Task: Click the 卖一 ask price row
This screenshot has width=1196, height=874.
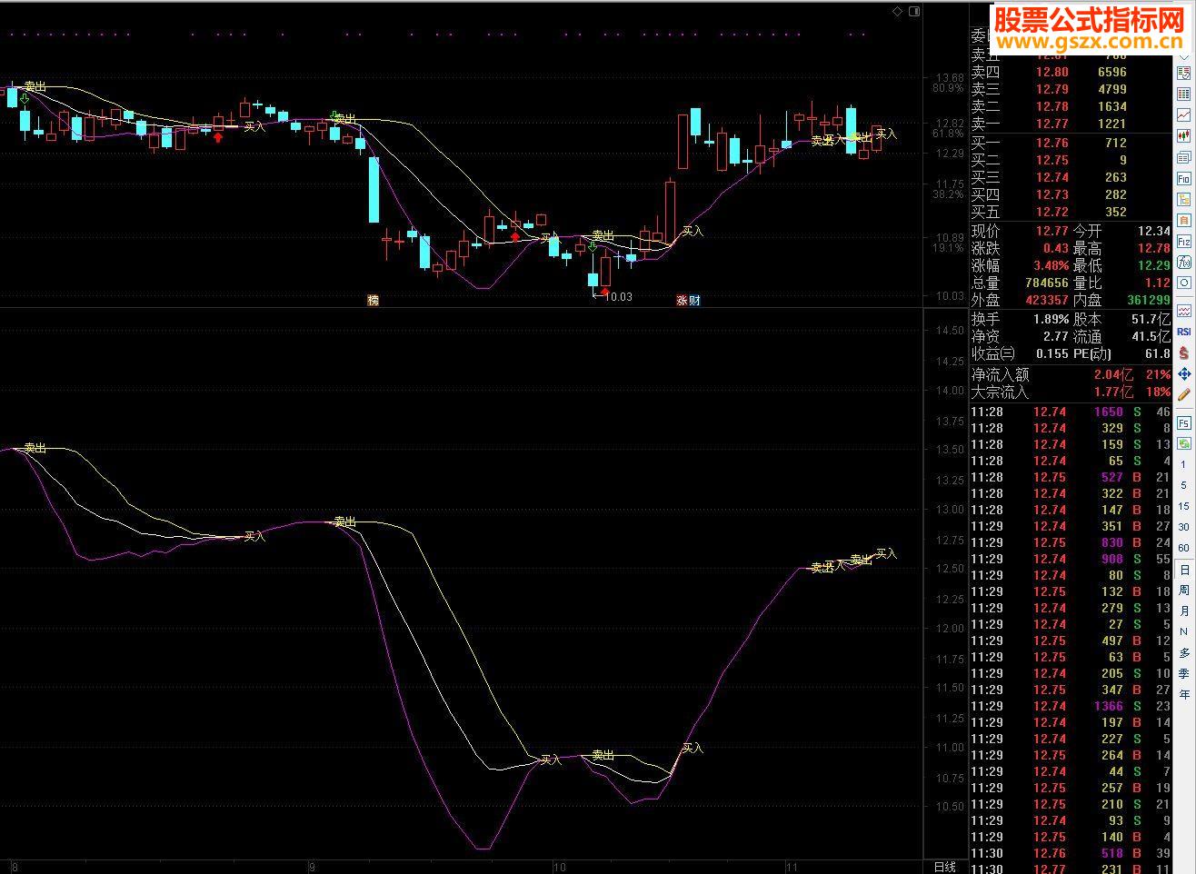Action: pyautogui.click(x=1071, y=124)
